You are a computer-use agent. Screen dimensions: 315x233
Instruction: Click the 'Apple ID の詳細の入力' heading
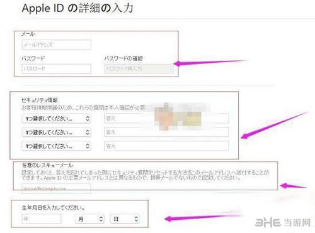pyautogui.click(x=77, y=8)
